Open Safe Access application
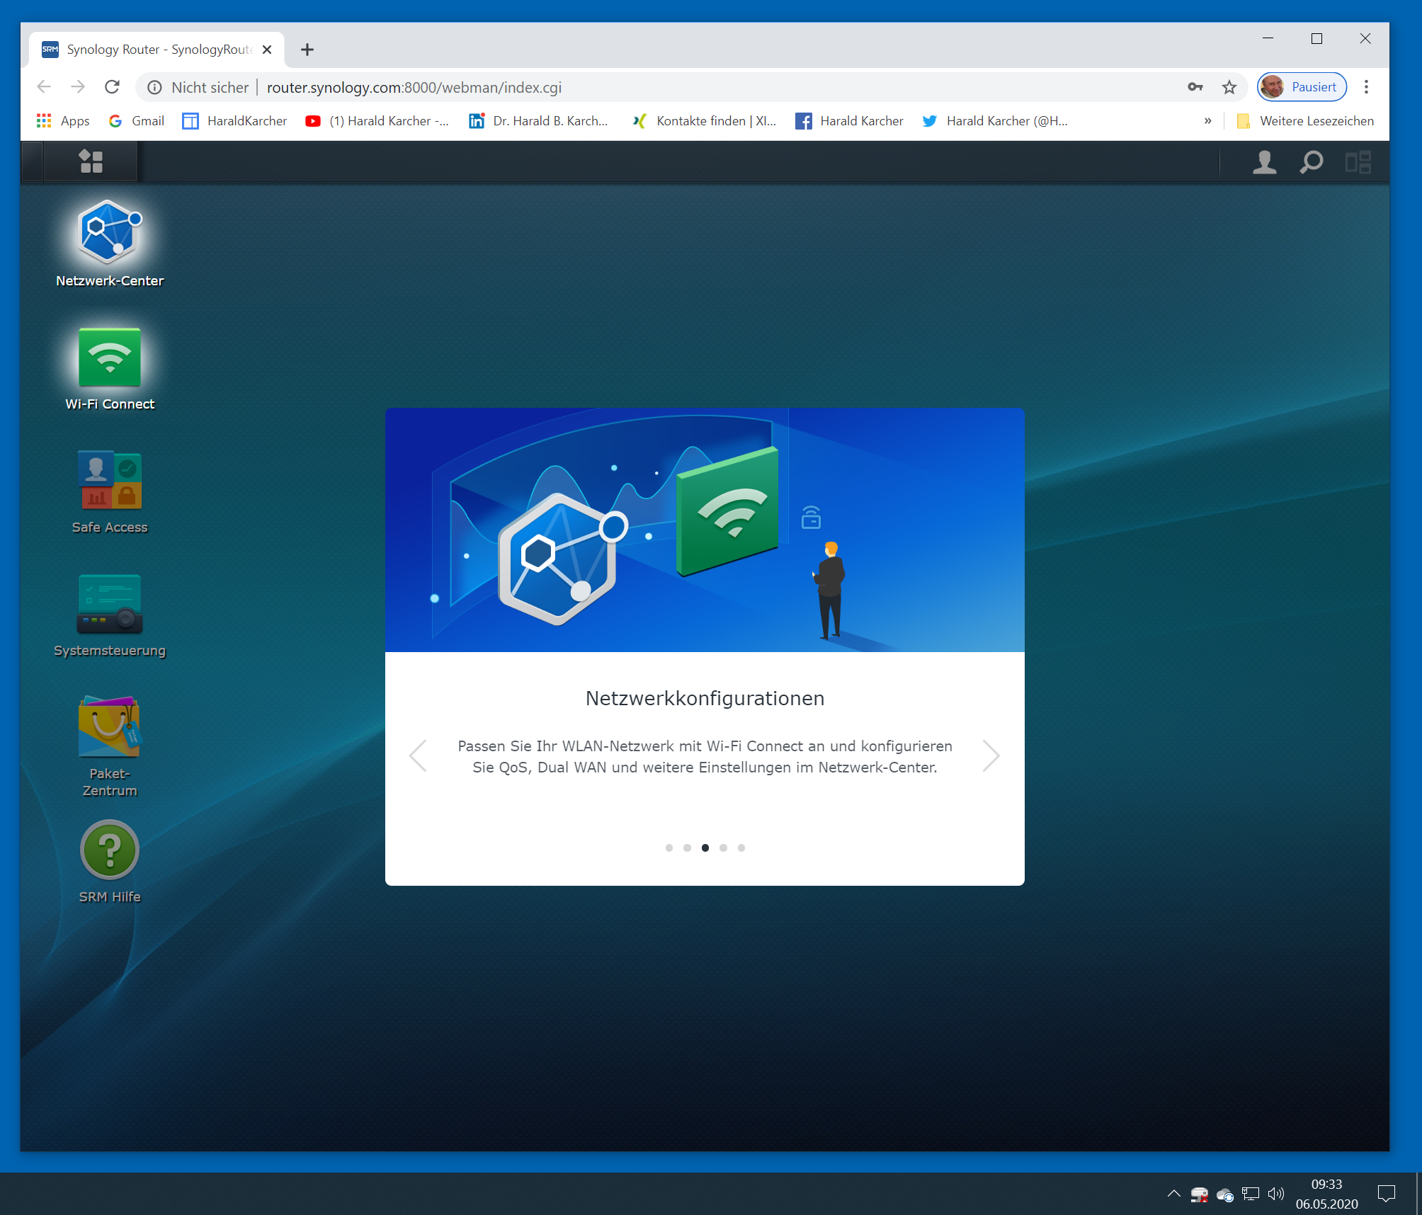Image resolution: width=1422 pixels, height=1215 pixels. click(109, 481)
